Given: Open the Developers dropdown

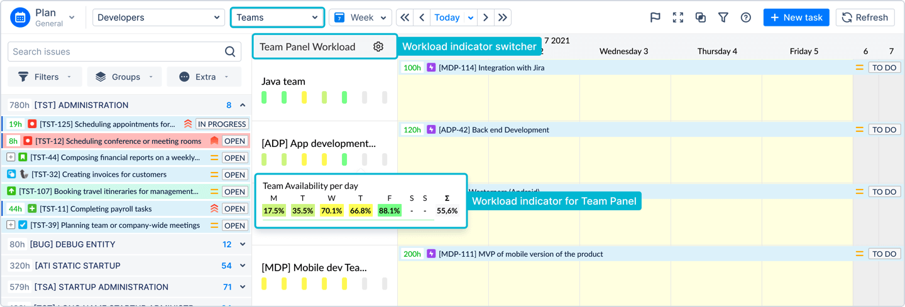Looking at the screenshot, I should (x=158, y=18).
